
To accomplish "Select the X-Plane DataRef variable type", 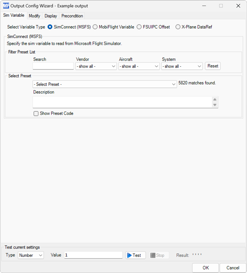I will pyautogui.click(x=178, y=27).
